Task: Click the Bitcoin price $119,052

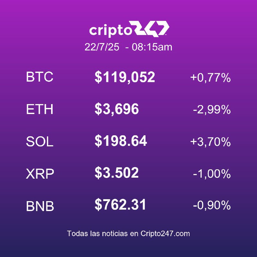Action: click(125, 77)
